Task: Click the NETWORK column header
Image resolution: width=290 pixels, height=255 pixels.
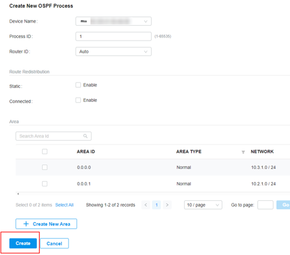Action: pos(262,152)
